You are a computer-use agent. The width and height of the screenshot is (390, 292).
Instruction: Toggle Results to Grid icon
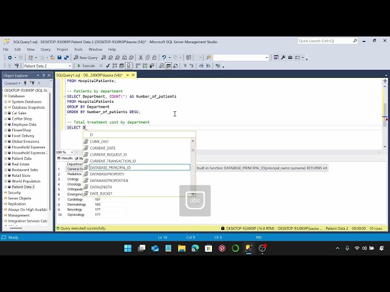[168, 66]
